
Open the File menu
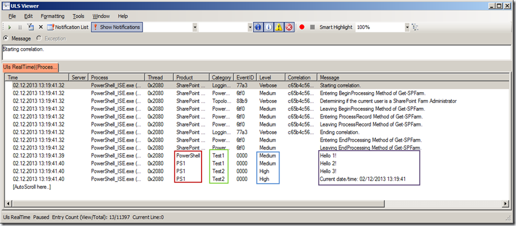(12, 16)
